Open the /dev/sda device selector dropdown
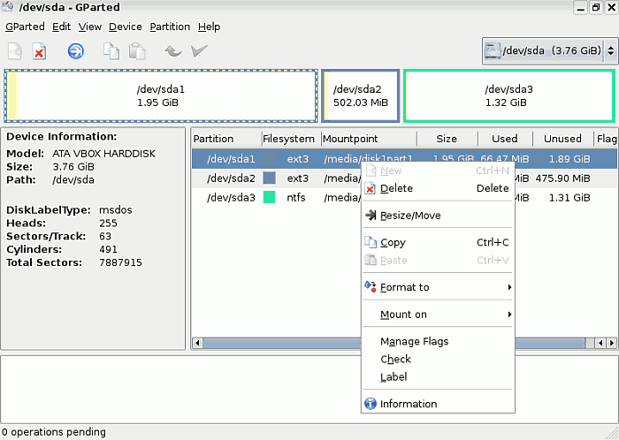The image size is (619, 440). tap(549, 51)
